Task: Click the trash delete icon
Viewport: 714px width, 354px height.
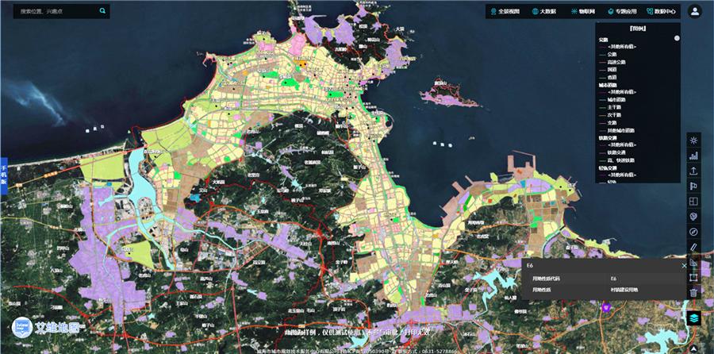Action: pyautogui.click(x=693, y=292)
